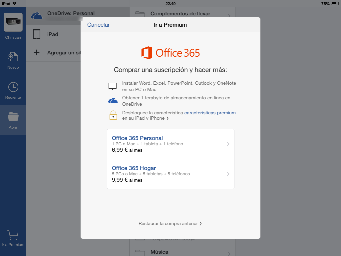Click 'Comprar una suscripción y hacer más:' heading
341x256 pixels.
170,70
